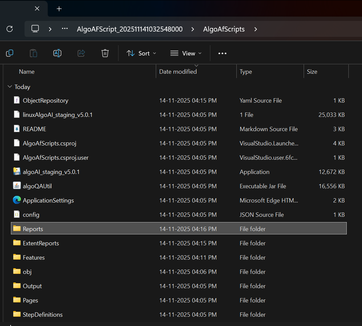The height and width of the screenshot is (326, 362).
Task: Navigate to AlgoAFScript_202511141032548000 breadcrumb
Action: point(130,29)
